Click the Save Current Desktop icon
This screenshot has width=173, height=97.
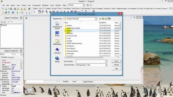click(x=88, y=5)
